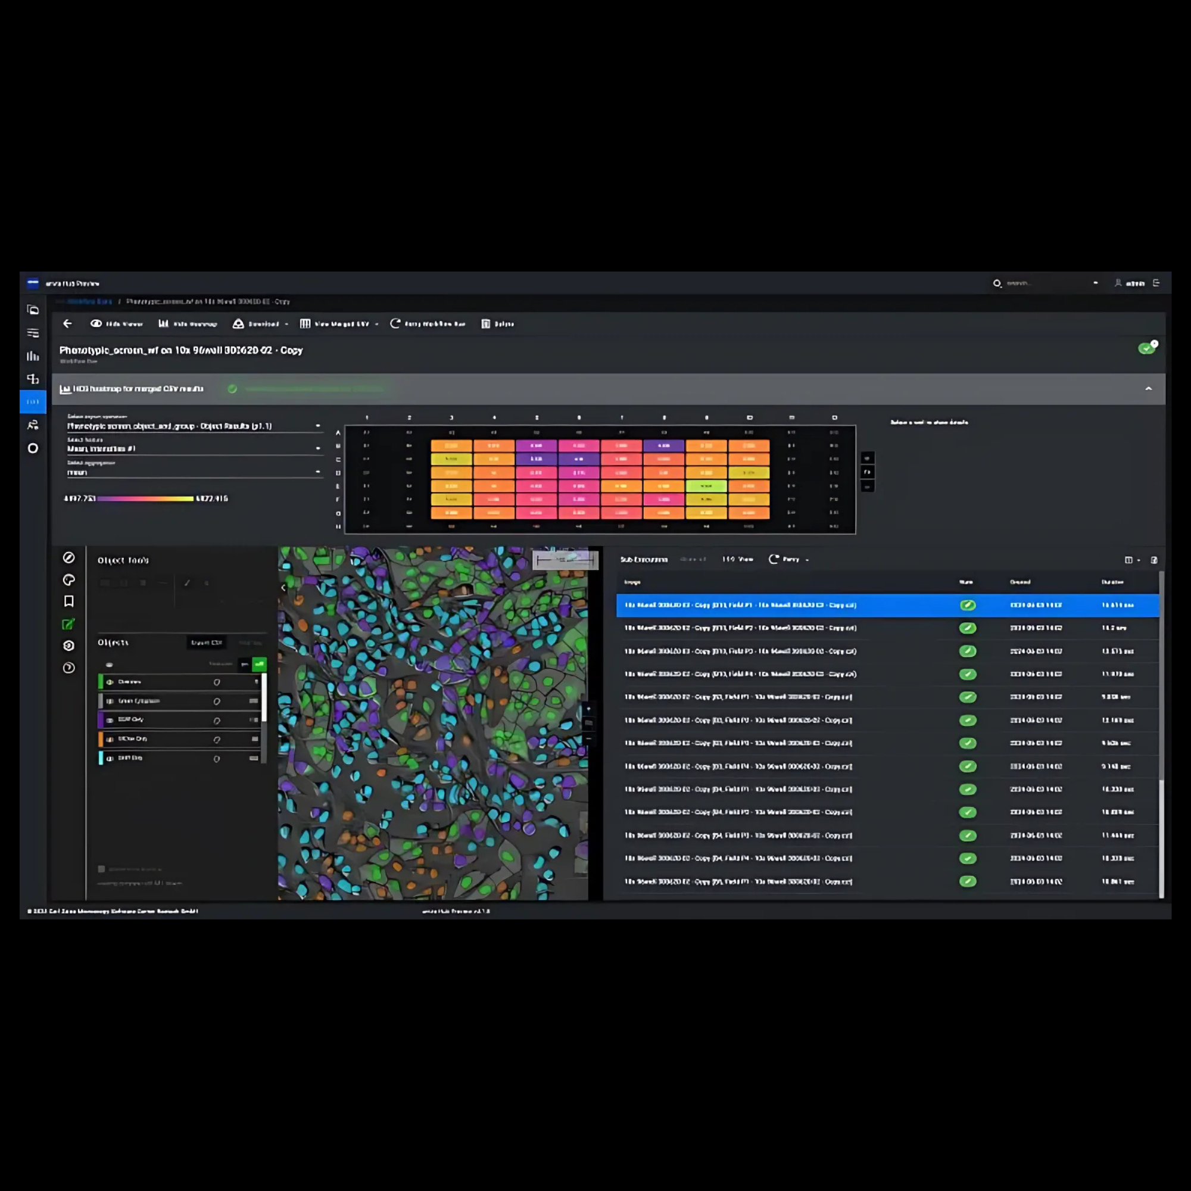Click the trash icon to delete the run
The width and height of the screenshot is (1191, 1191).
click(x=486, y=323)
